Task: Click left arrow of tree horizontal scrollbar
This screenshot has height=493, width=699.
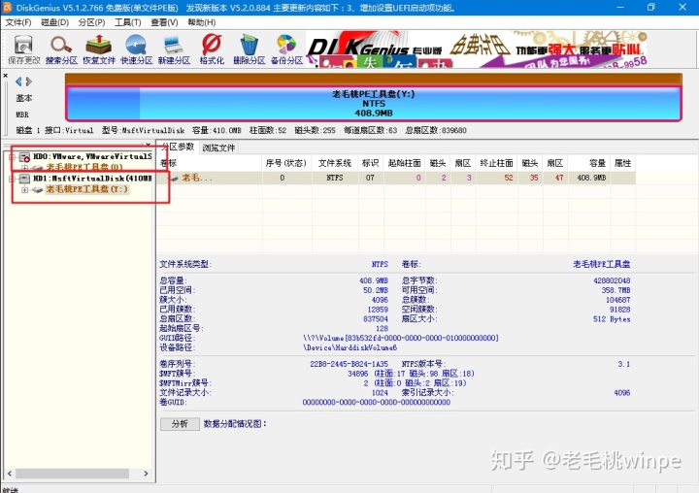Action: click(x=10, y=473)
